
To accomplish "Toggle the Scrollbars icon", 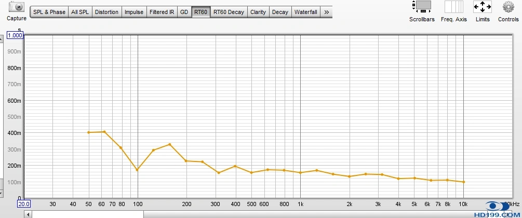I will pyautogui.click(x=421, y=7).
